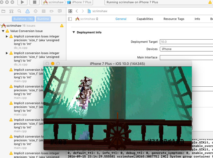The height and width of the screenshot is (158, 213).
Task: Switch to the Capabilities tab
Action: click(145, 19)
